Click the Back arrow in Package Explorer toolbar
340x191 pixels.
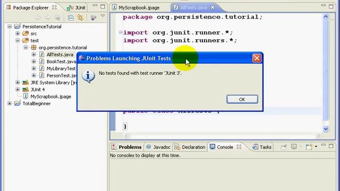(x=38, y=18)
